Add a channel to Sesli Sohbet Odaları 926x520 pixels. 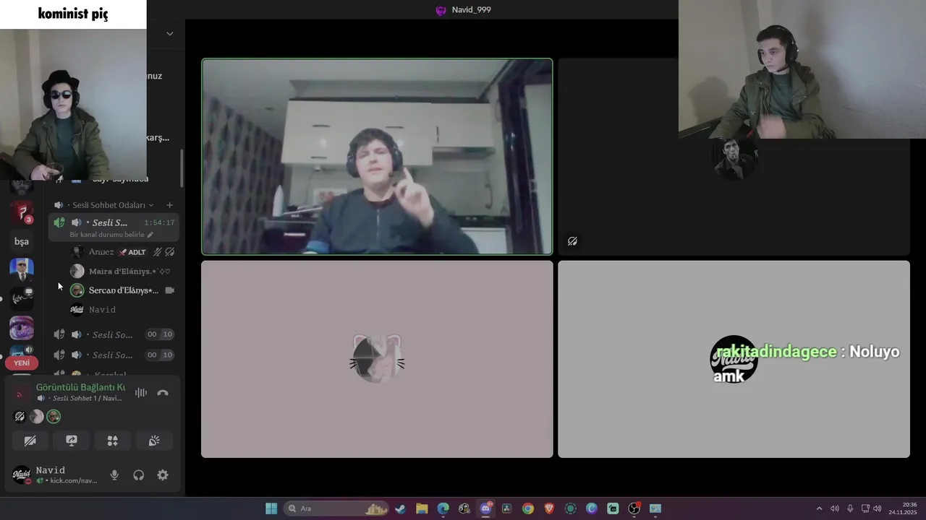170,205
